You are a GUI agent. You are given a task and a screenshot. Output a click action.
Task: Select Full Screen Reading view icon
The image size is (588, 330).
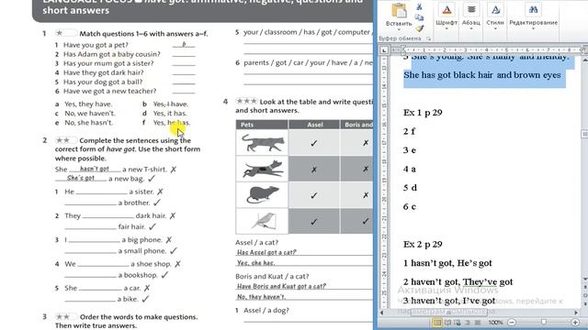pyautogui.click(x=447, y=322)
